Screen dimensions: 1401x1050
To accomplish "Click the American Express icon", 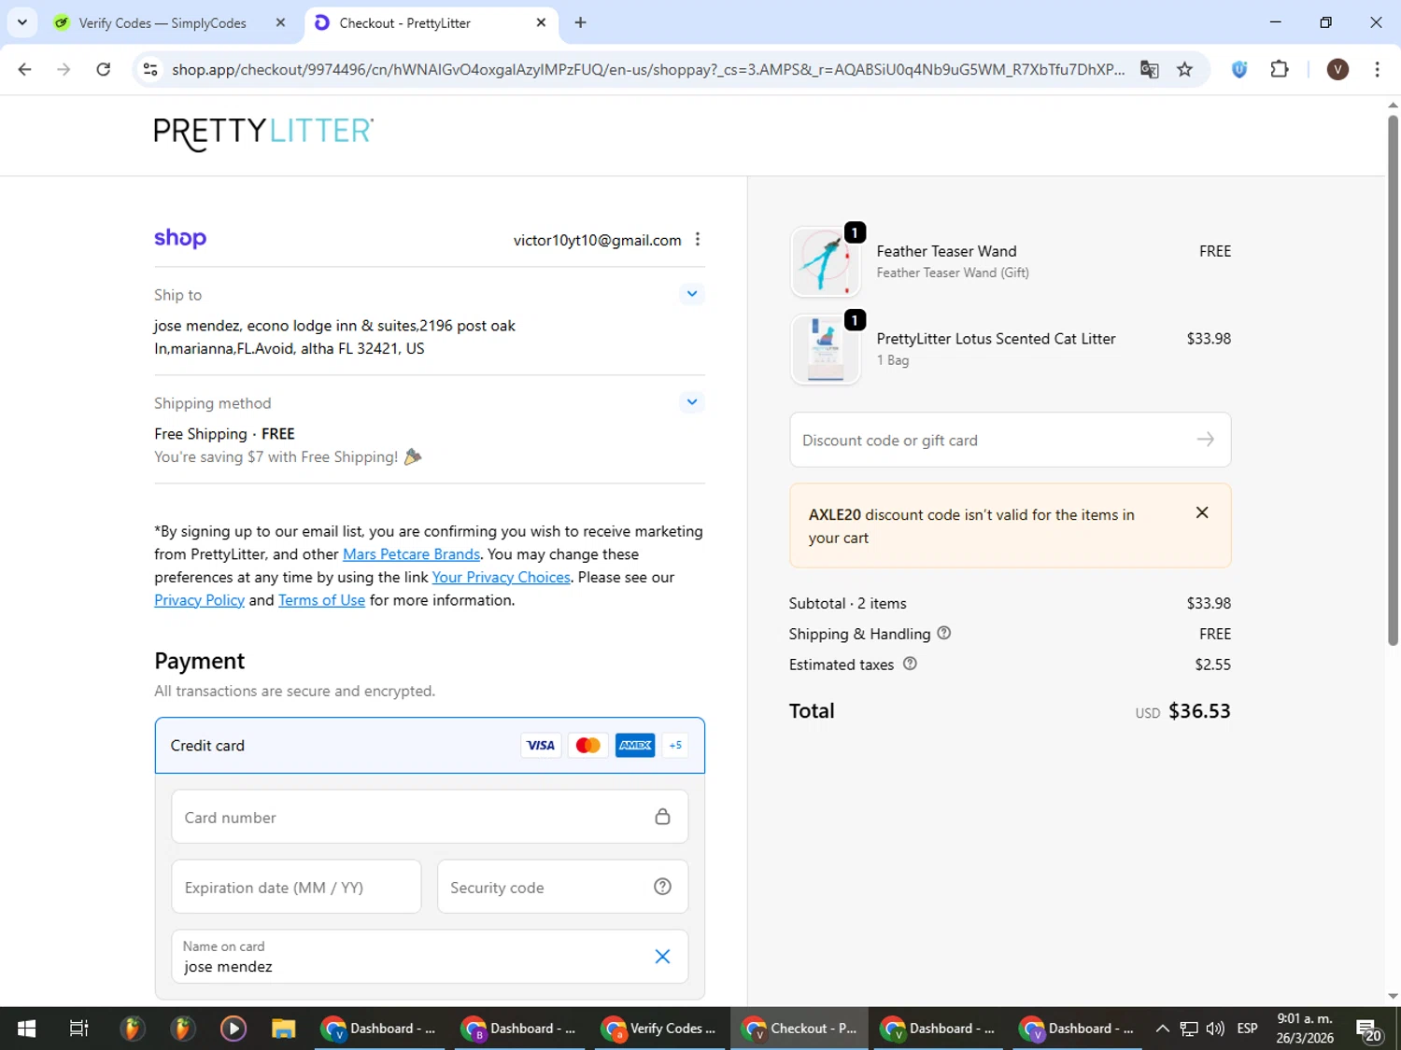I will (635, 746).
